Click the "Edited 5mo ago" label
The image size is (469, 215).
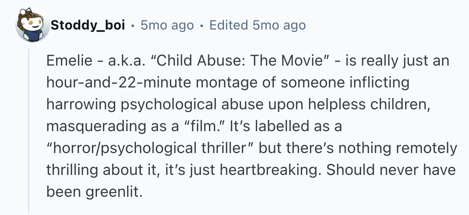pyautogui.click(x=257, y=25)
